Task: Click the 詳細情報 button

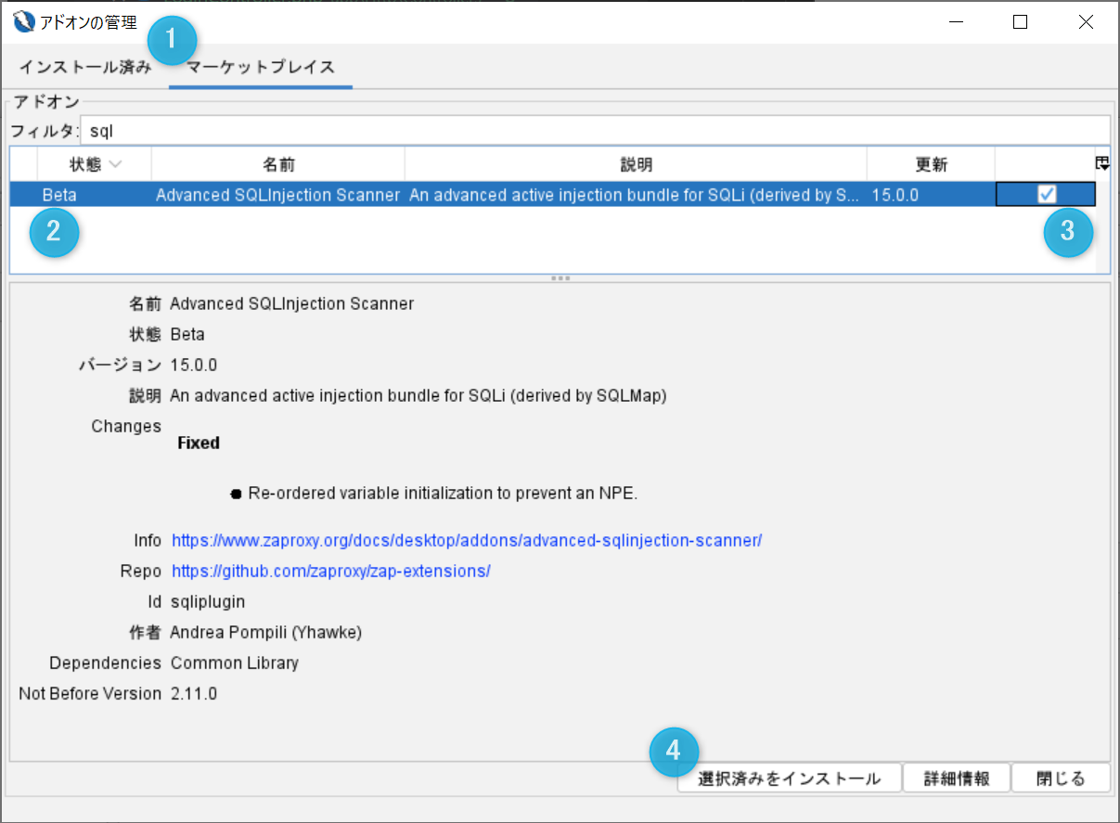Action: click(x=957, y=778)
